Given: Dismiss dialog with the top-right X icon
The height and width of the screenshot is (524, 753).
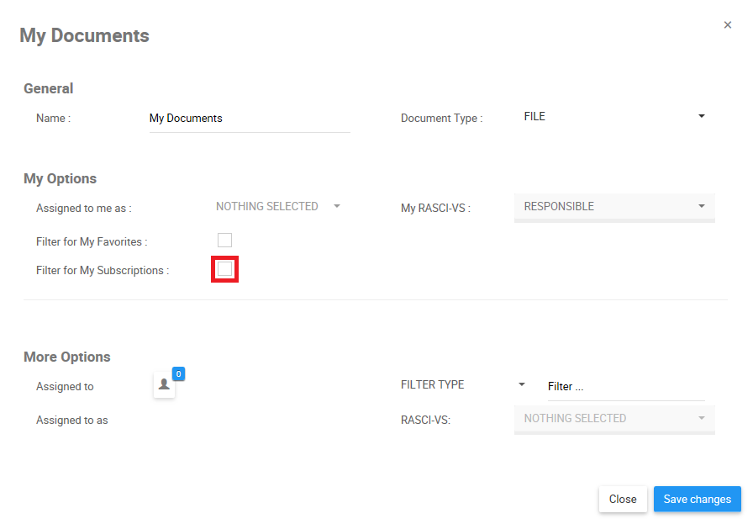Looking at the screenshot, I should coord(728,25).
